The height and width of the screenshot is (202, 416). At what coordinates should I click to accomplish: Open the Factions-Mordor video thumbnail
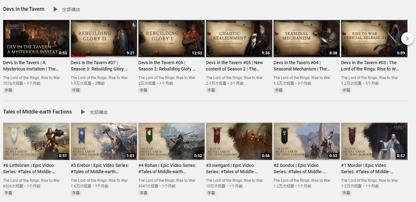click(x=374, y=141)
